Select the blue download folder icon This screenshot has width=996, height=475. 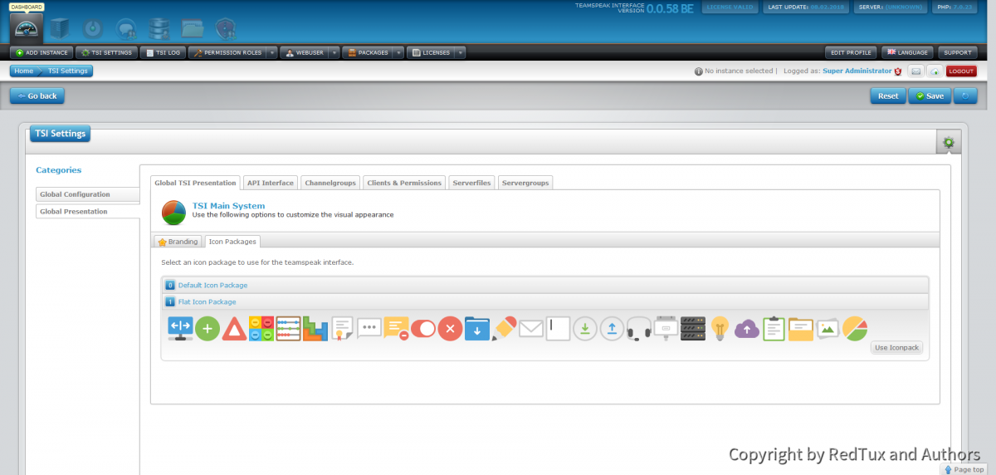point(477,329)
